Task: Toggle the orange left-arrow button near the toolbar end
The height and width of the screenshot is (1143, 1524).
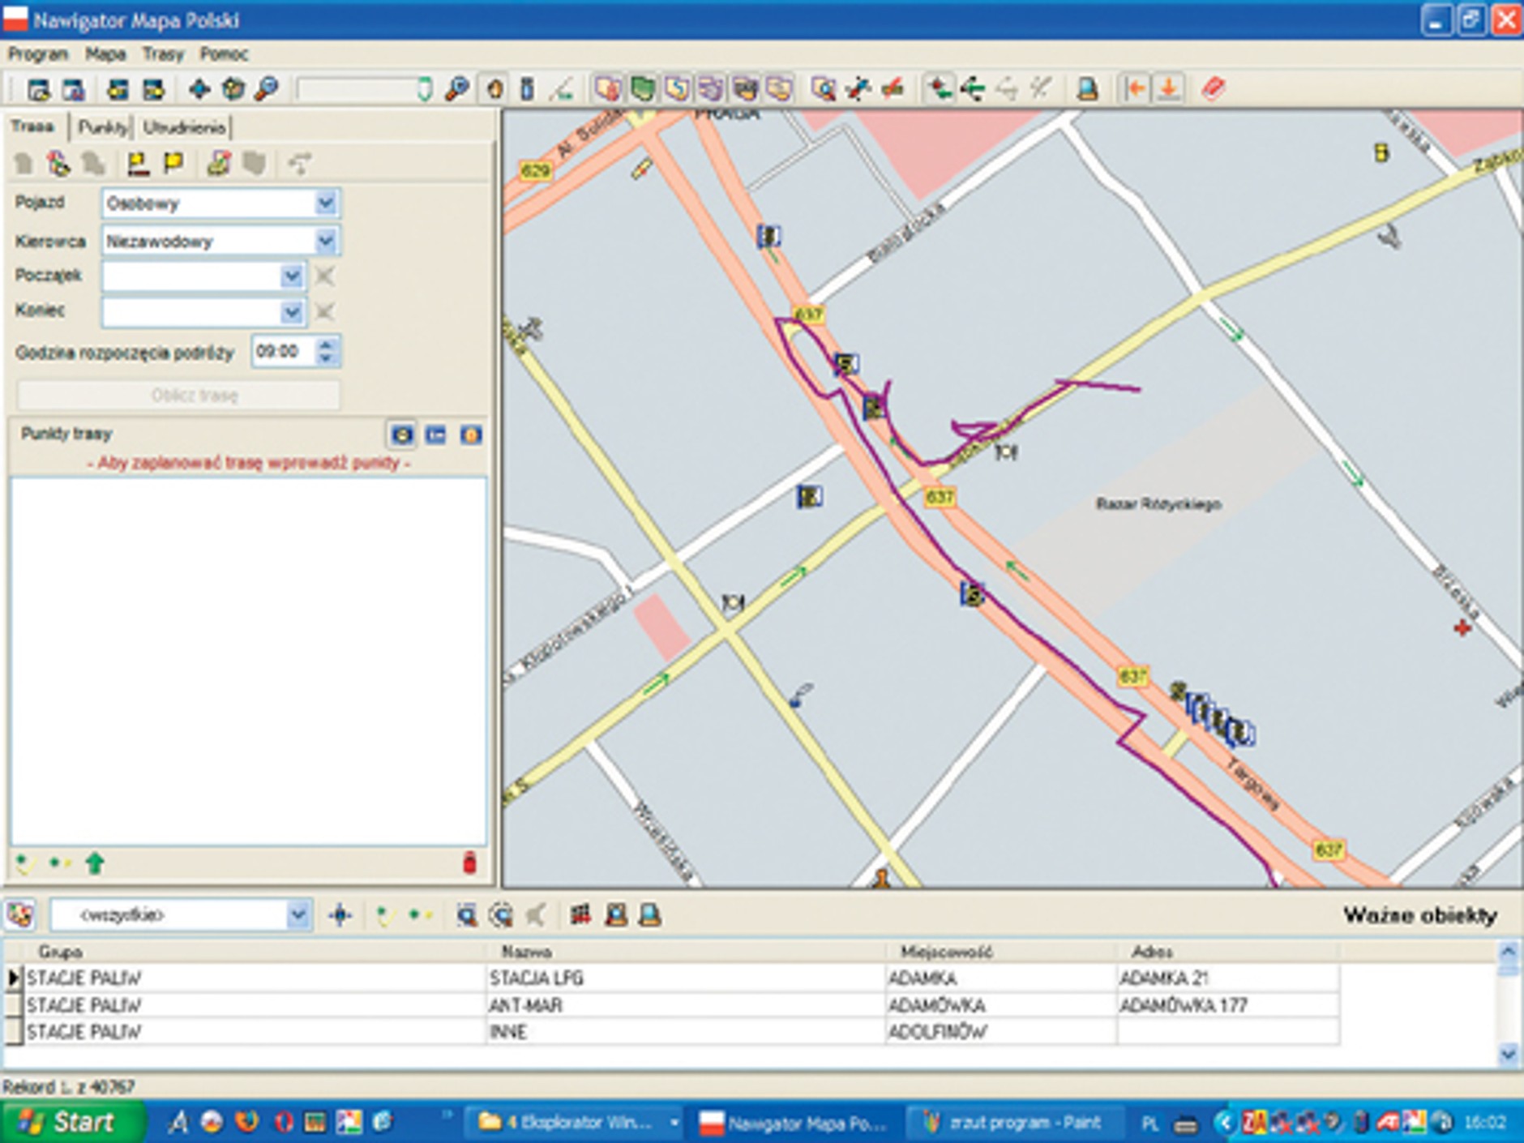Action: point(1132,89)
